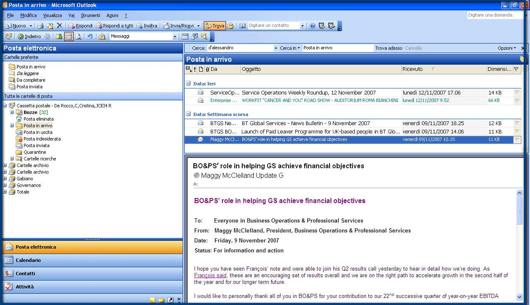Open the File menu

[10, 15]
